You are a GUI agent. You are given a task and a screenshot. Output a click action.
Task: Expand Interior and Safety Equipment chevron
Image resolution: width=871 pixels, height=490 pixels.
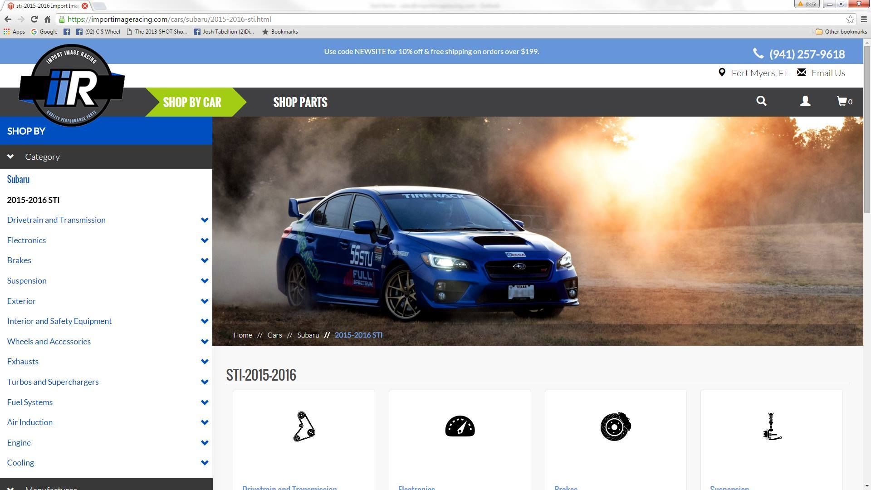tap(205, 321)
